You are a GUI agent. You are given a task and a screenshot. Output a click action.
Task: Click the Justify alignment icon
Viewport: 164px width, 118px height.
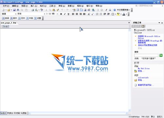tap(84, 14)
